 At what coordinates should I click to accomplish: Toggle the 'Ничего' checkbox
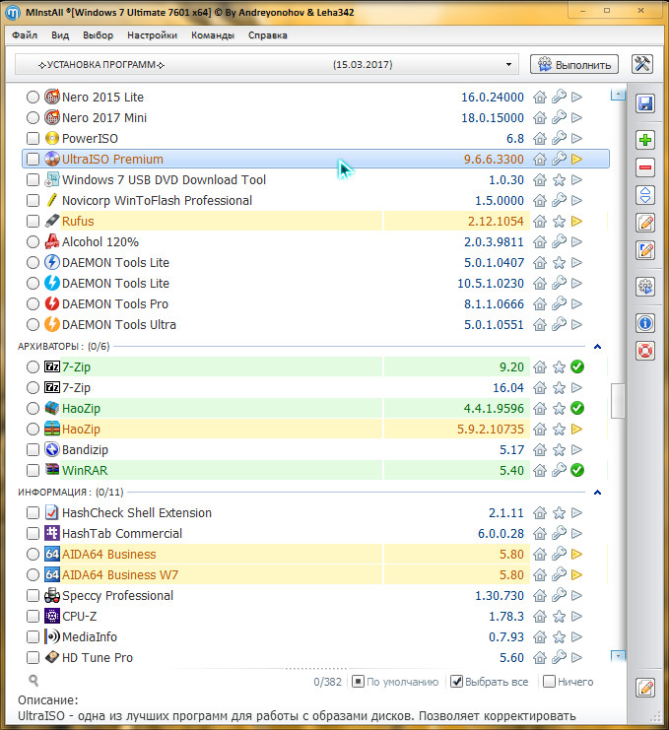(550, 682)
